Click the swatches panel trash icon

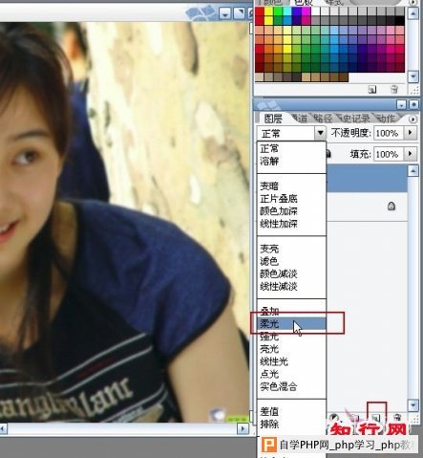[x=394, y=90]
